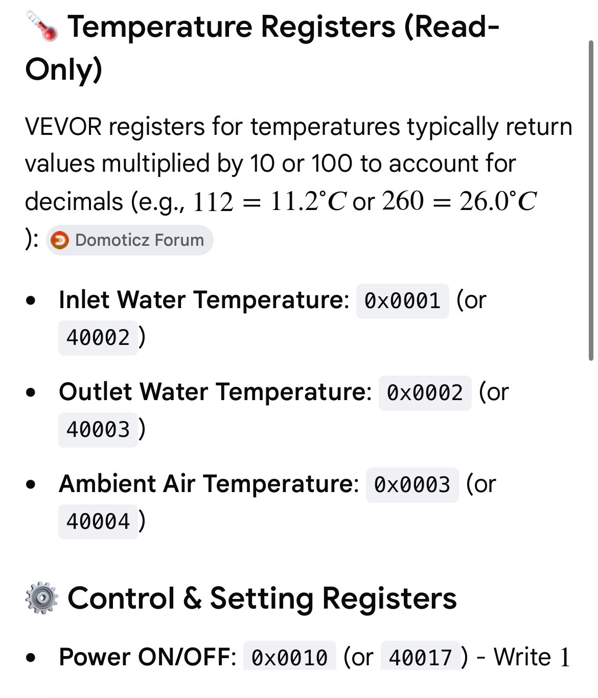Select the 0x0010 power register code
Viewport: 598px width, 698px height.
click(289, 656)
